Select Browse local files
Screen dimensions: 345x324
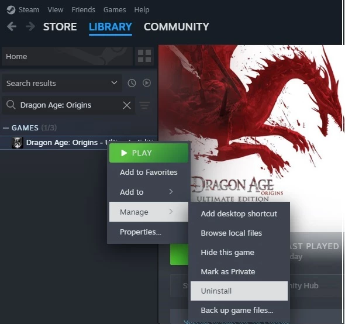click(231, 233)
